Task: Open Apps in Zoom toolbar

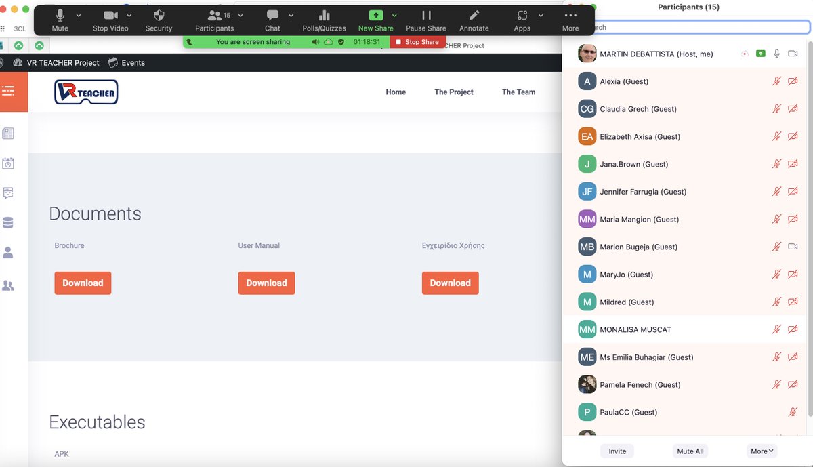Action: [522, 20]
